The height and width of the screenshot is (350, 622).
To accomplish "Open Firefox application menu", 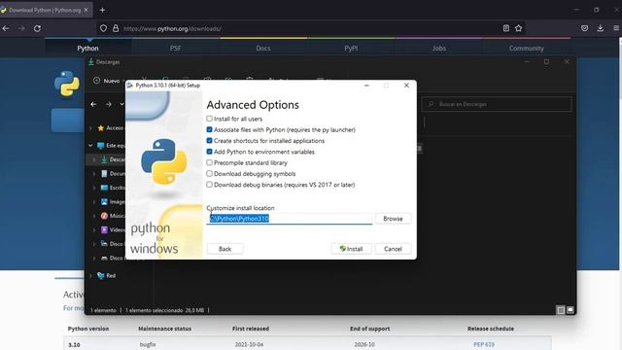I will [616, 28].
